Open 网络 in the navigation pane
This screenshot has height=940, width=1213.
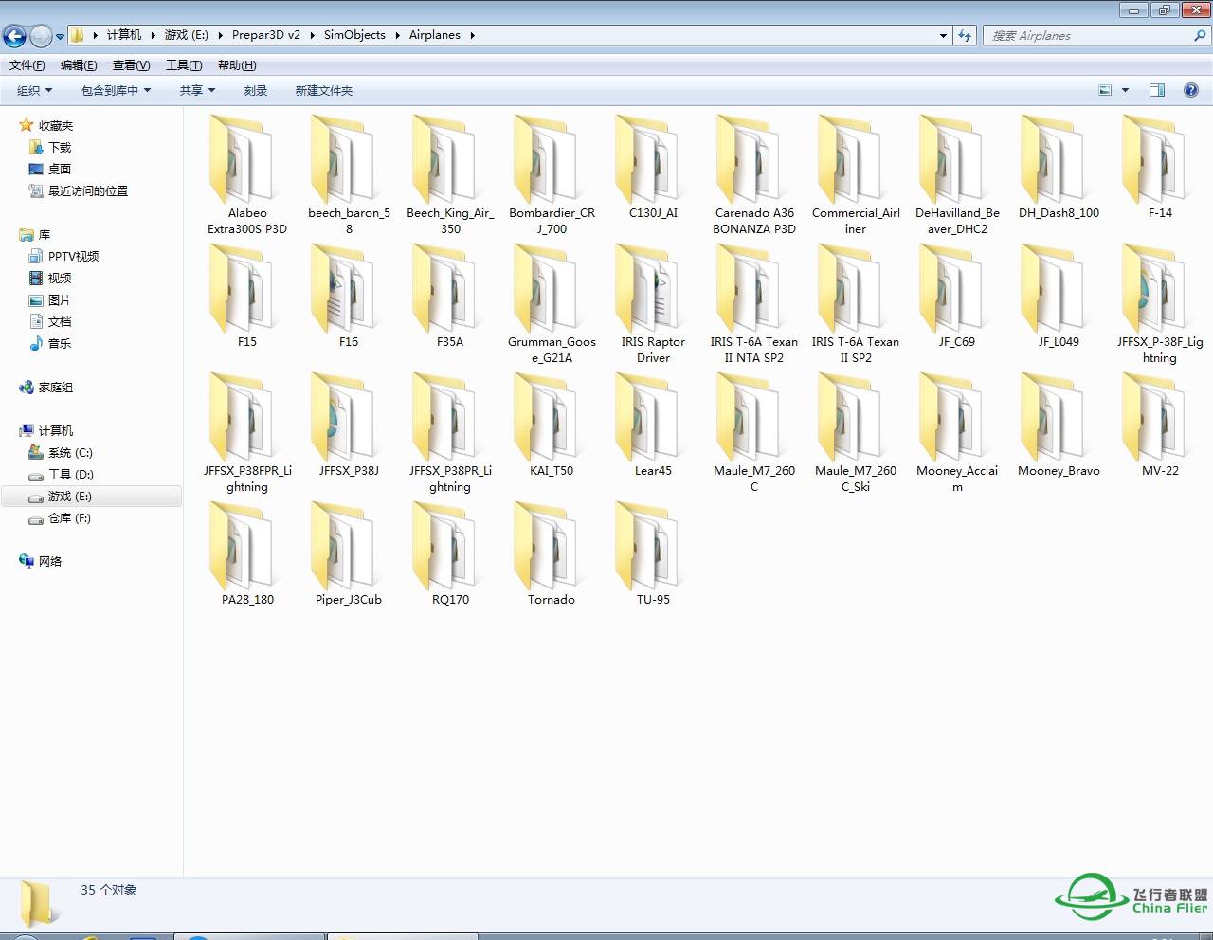pyautogui.click(x=50, y=561)
